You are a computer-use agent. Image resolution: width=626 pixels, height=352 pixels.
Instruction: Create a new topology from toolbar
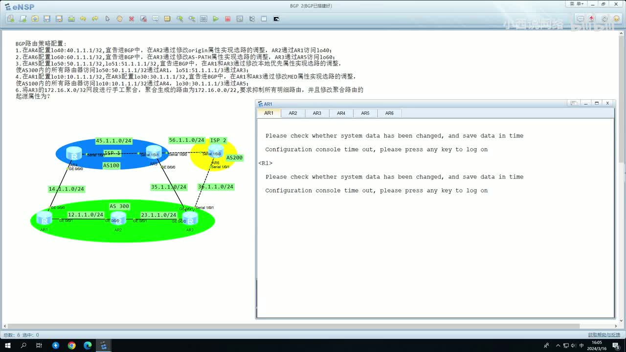coord(11,19)
